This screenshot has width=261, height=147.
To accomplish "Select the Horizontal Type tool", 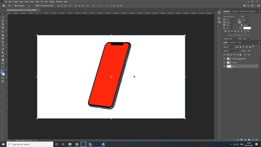I will (x=3, y=45).
